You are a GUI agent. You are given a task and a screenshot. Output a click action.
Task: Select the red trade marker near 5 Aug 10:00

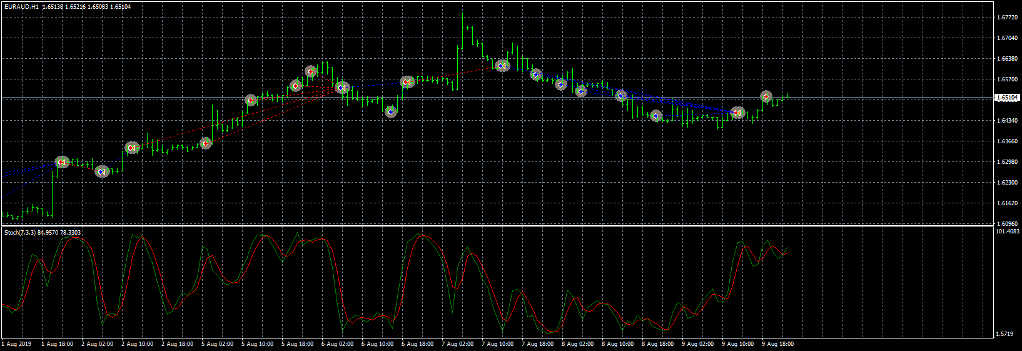[x=251, y=100]
